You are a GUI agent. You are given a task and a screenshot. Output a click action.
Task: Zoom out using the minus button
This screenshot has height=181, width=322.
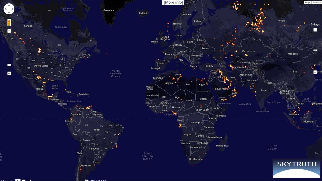pos(9,73)
